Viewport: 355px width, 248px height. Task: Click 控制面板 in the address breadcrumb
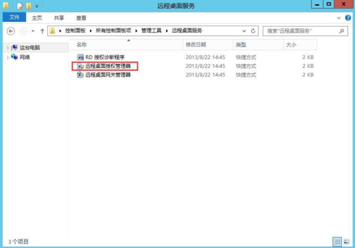click(x=75, y=31)
